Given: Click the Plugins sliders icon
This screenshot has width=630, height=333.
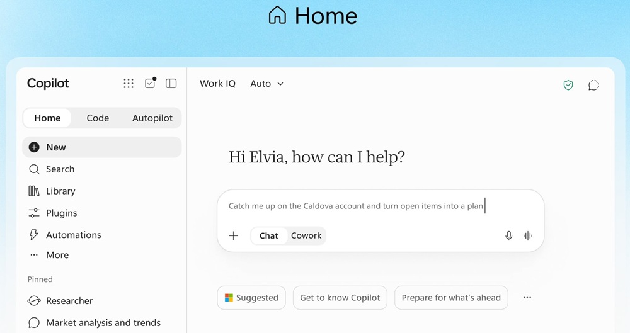Looking at the screenshot, I should 34,213.
